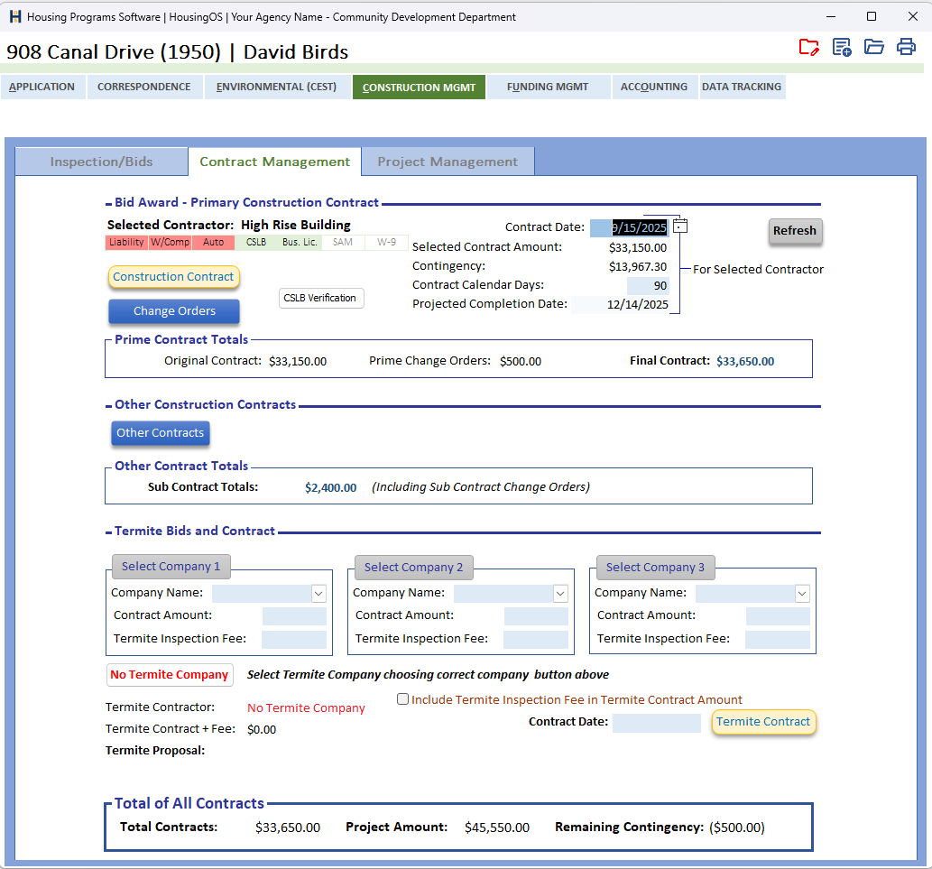Image resolution: width=932 pixels, height=869 pixels.
Task: Click the HousingOS app logo icon
Action: (15, 16)
